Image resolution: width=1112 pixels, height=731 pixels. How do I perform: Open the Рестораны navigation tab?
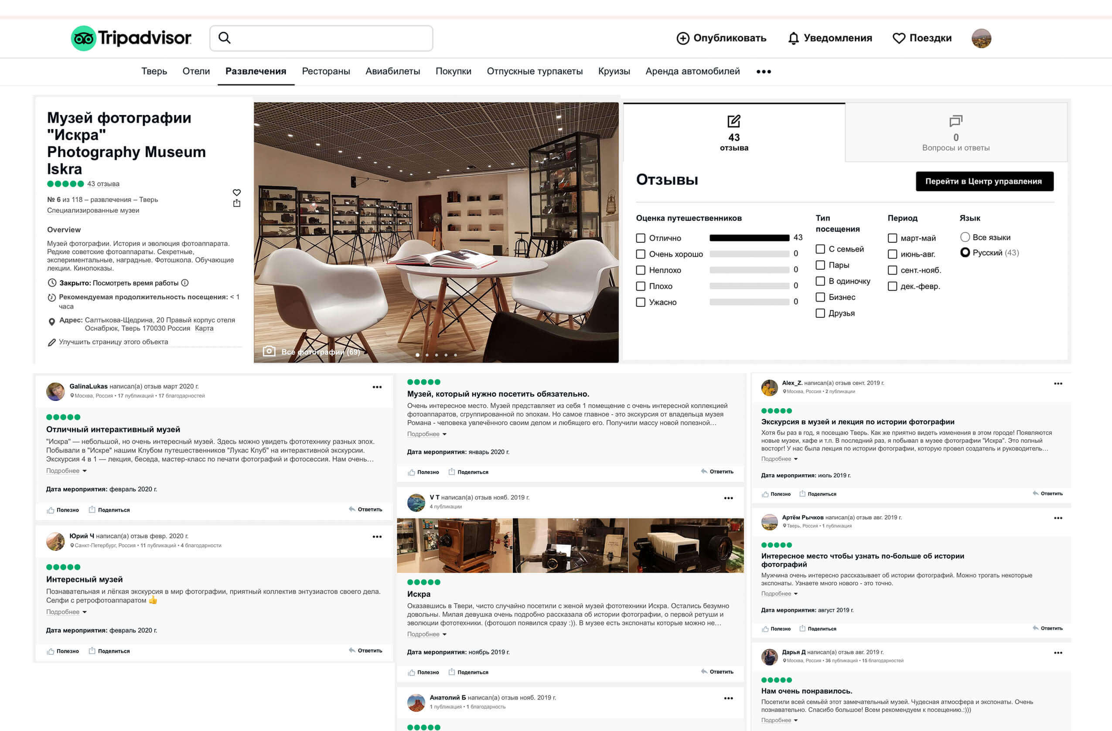click(x=326, y=71)
